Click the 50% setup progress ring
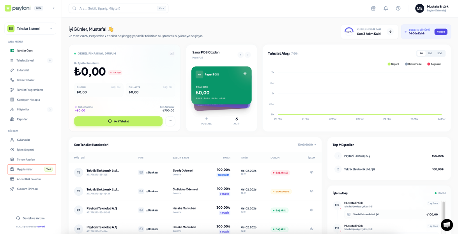 click(x=349, y=32)
